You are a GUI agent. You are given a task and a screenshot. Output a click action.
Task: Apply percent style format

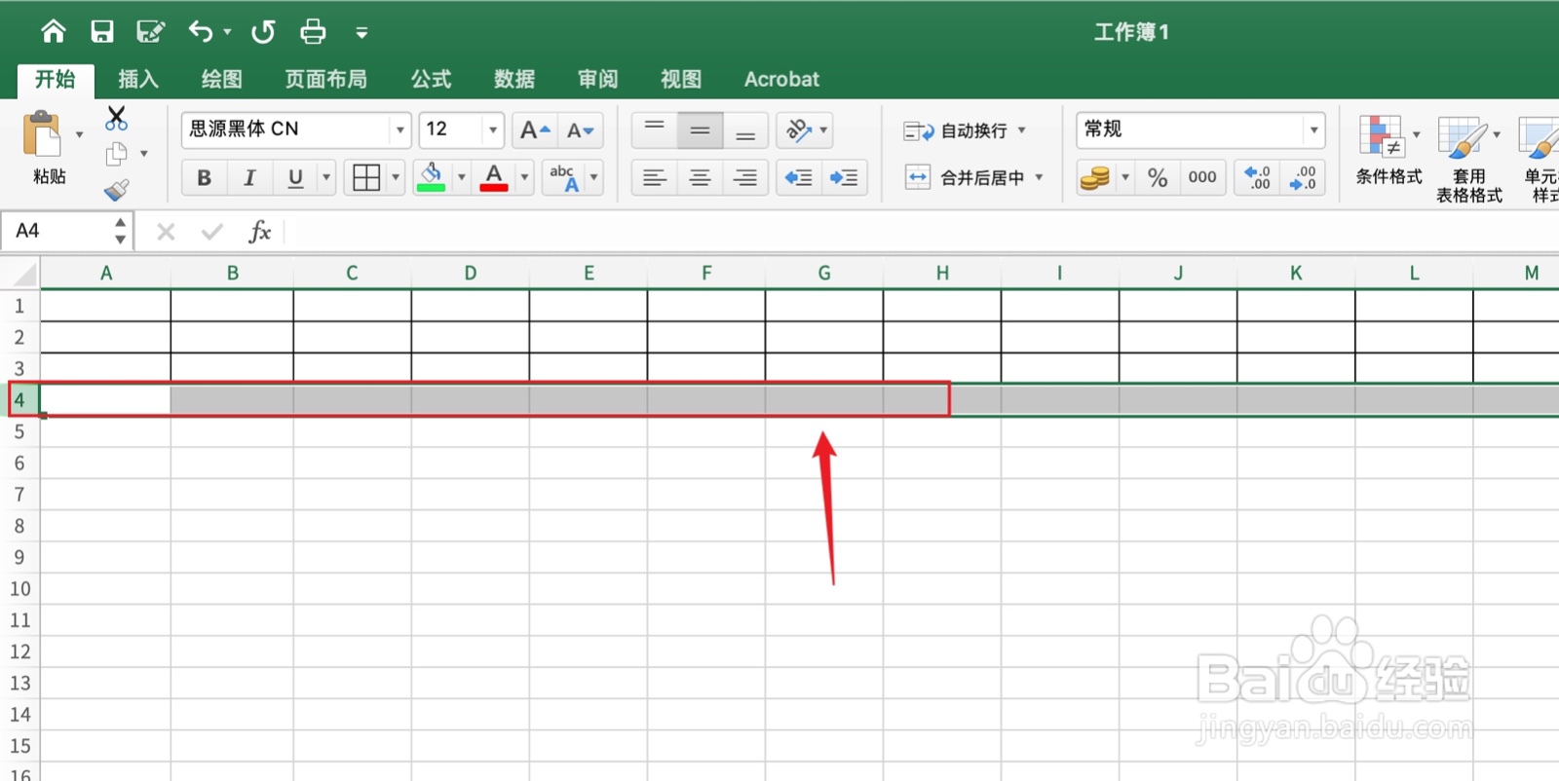pos(1158,177)
